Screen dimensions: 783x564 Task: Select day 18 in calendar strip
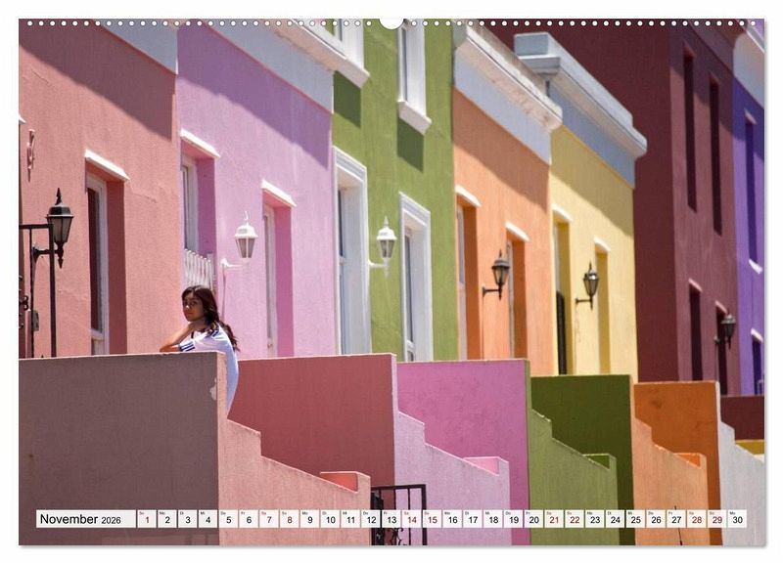493,519
